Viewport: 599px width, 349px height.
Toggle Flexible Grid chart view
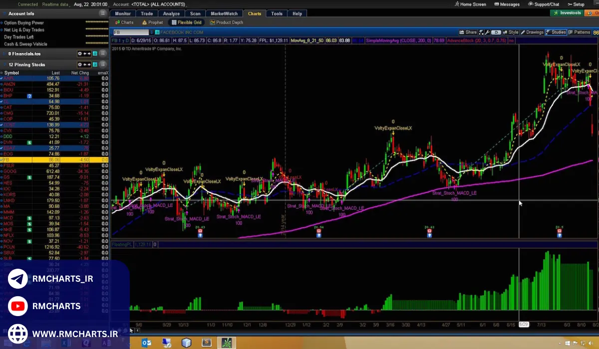pyautogui.click(x=187, y=22)
